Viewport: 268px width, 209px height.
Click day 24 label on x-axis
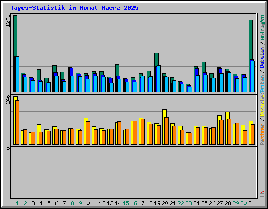196,203
